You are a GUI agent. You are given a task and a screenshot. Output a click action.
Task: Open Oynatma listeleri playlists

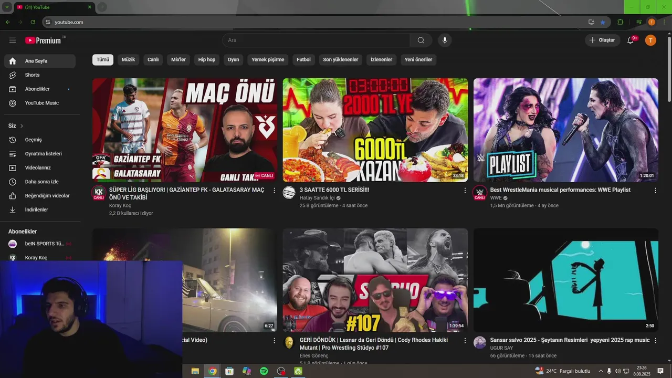(x=40, y=154)
